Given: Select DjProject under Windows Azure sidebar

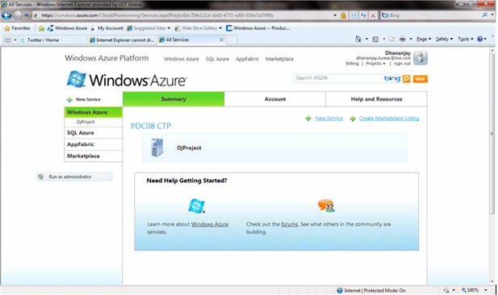Looking at the screenshot, I should pyautogui.click(x=86, y=122).
